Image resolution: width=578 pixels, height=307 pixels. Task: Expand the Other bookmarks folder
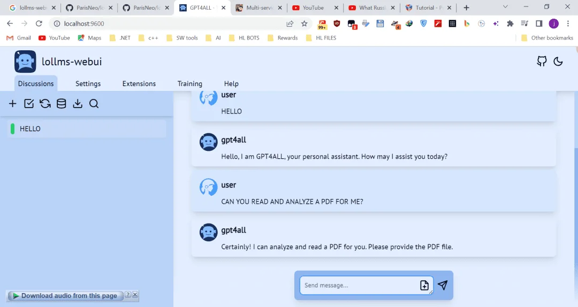pos(547,37)
